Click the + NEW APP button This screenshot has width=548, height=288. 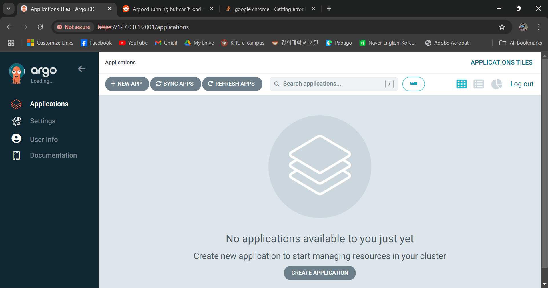(x=127, y=84)
